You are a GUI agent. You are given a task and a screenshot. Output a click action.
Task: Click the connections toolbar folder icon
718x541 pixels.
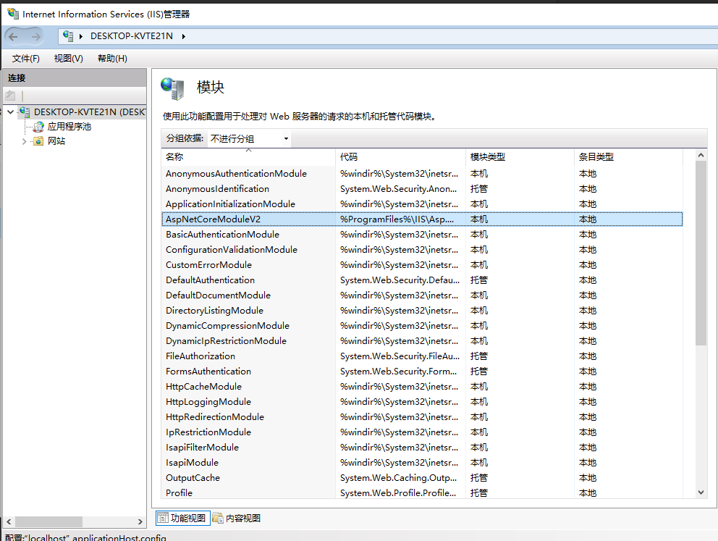tap(10, 96)
